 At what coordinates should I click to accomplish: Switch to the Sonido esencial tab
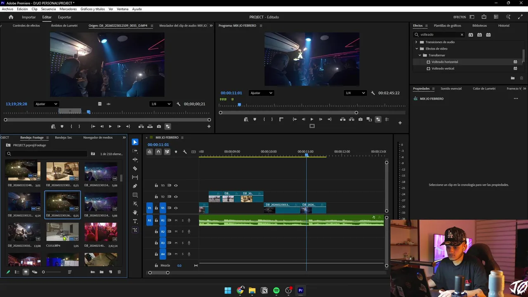(x=451, y=89)
